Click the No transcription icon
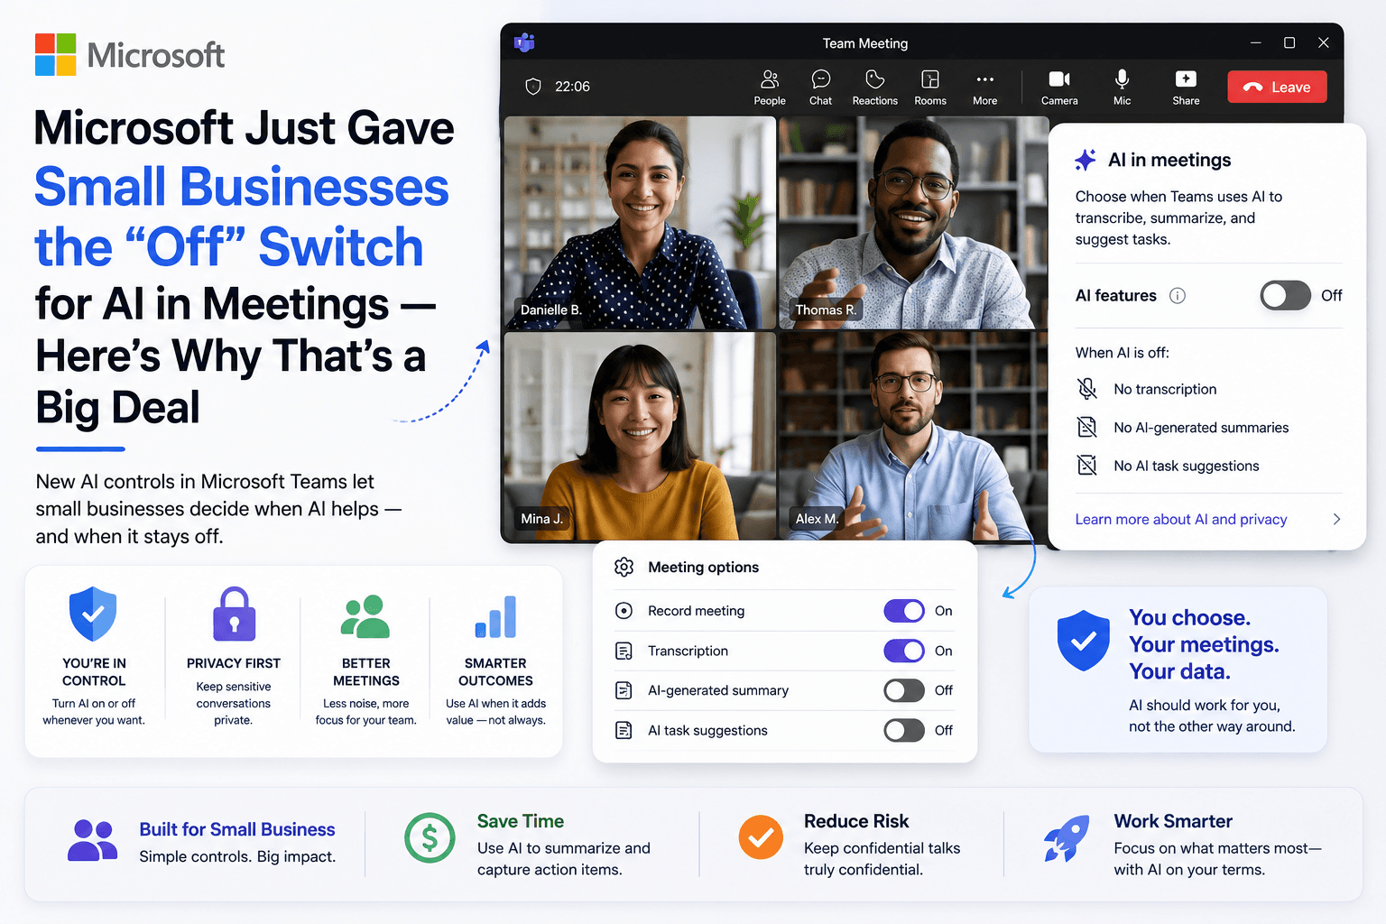 click(x=1087, y=389)
